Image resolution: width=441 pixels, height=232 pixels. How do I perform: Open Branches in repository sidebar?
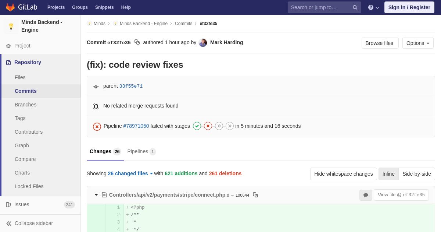[25, 105]
